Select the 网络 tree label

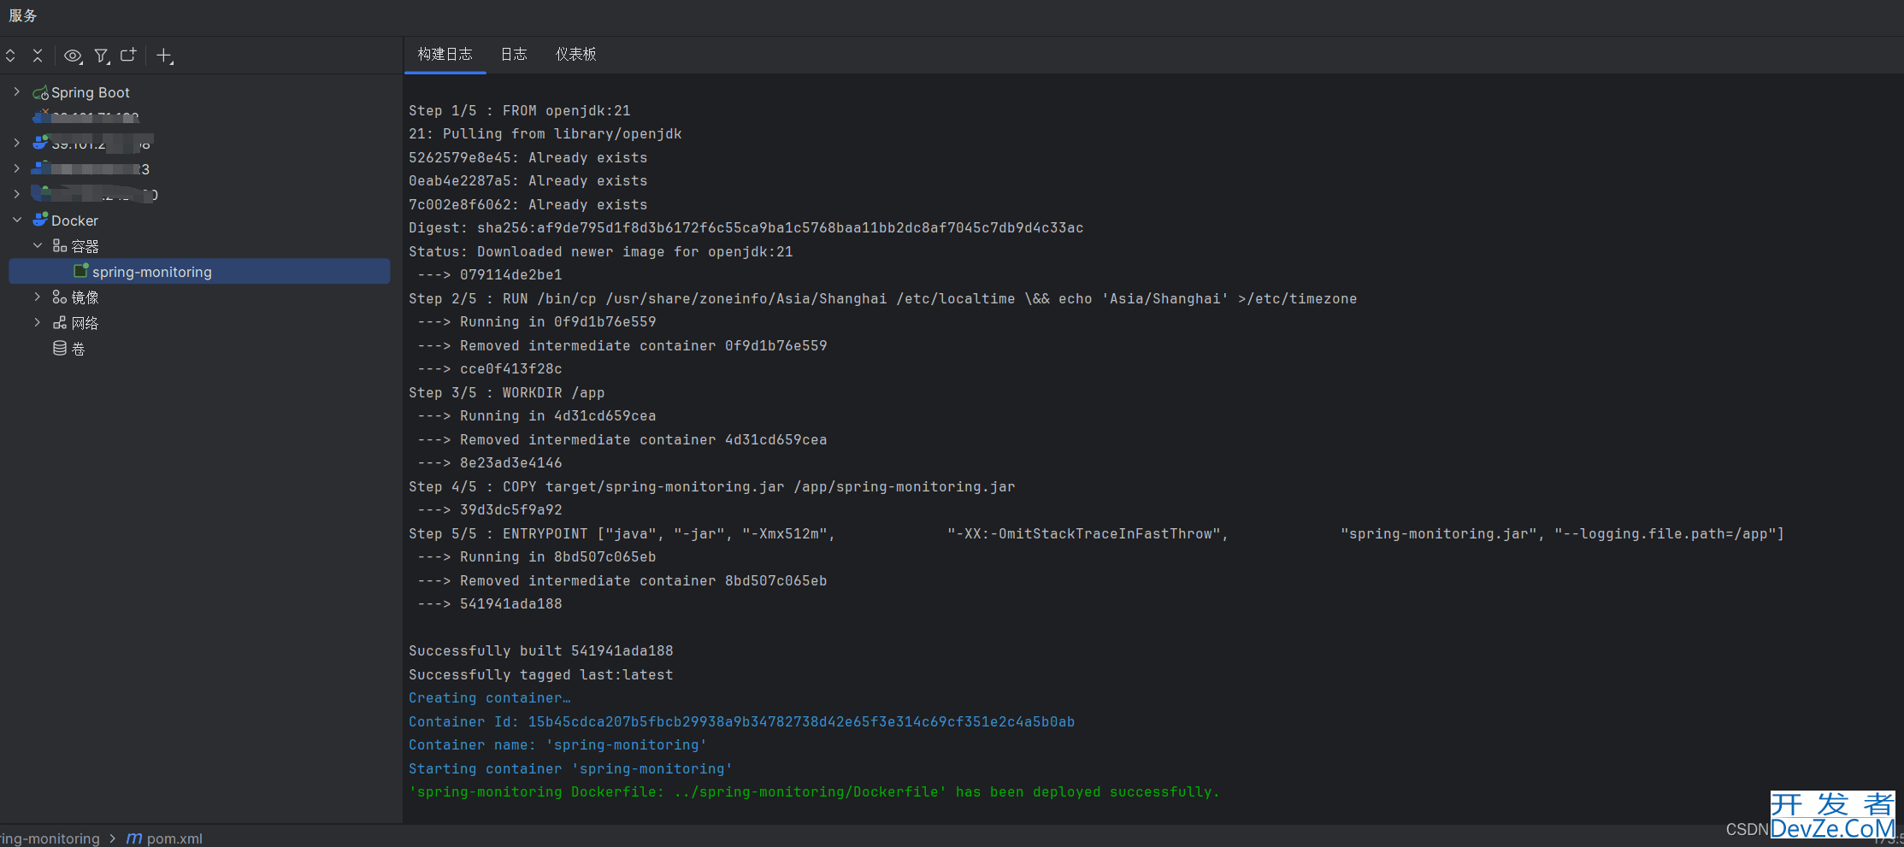85,323
